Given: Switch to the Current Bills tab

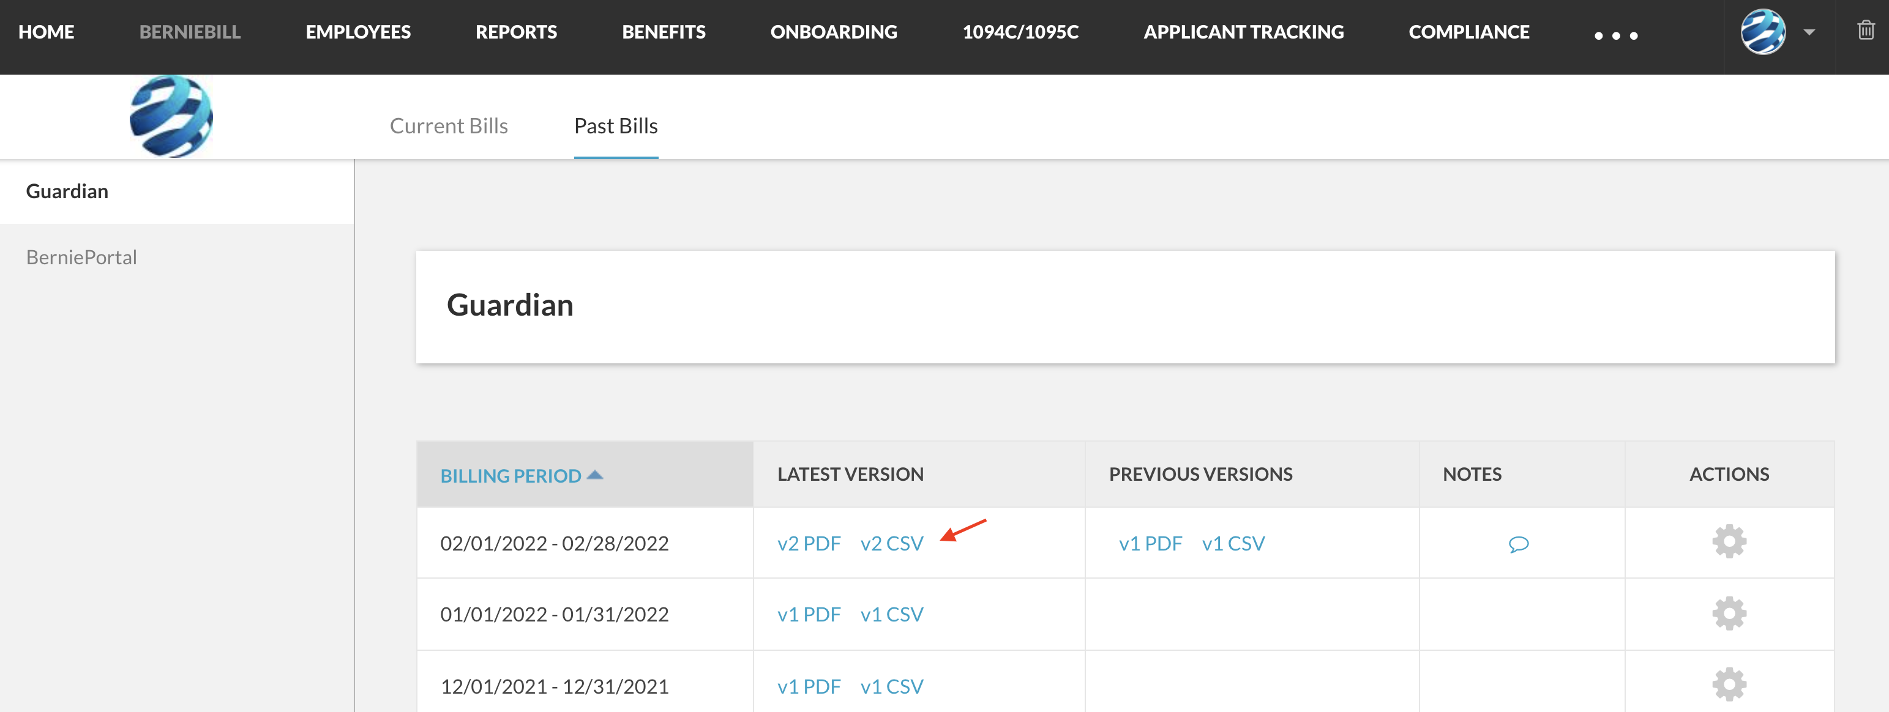Looking at the screenshot, I should point(449,126).
